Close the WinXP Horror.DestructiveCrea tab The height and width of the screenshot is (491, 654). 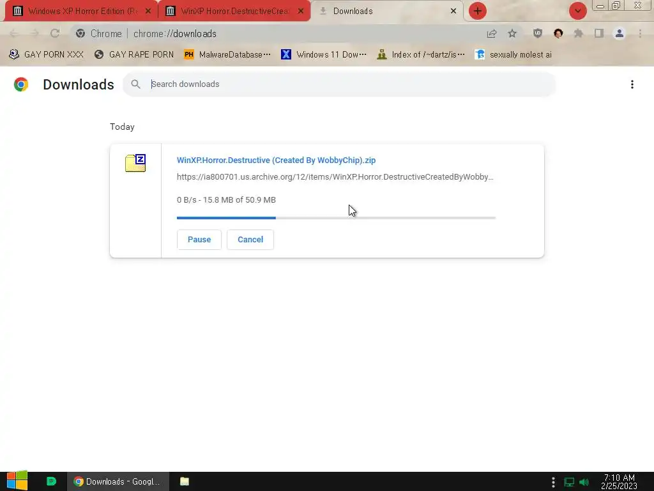point(301,12)
